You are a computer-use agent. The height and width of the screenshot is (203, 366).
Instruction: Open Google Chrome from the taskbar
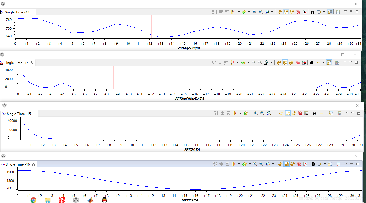pos(33,200)
